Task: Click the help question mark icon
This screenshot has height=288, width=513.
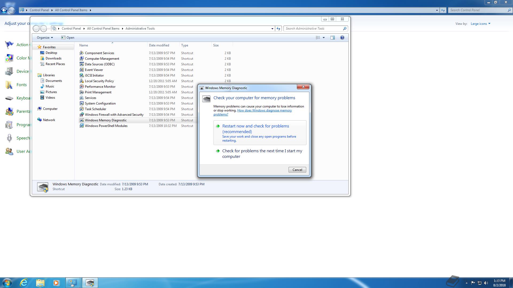Action: coord(342,38)
